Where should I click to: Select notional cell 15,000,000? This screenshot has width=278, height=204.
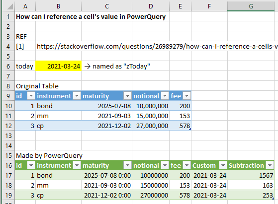(x=151, y=116)
